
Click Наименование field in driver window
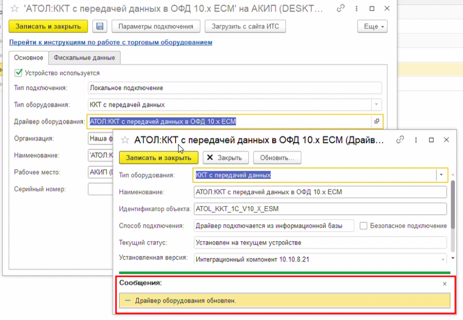point(321,192)
